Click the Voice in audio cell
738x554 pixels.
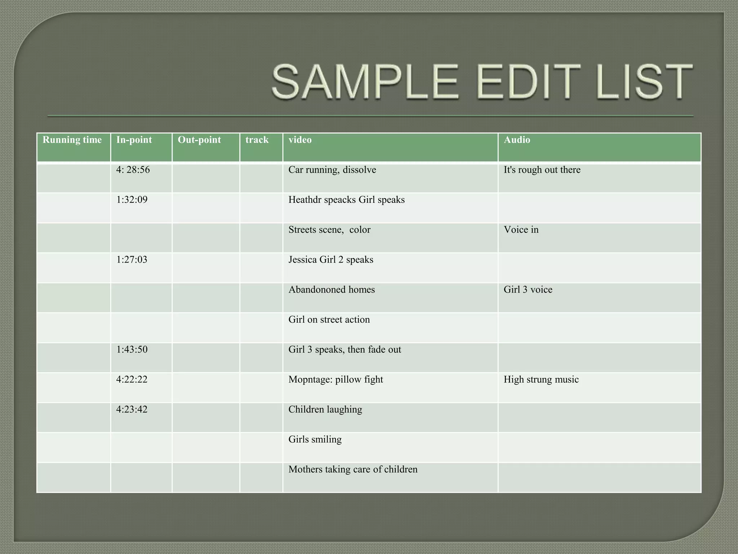[x=600, y=238]
